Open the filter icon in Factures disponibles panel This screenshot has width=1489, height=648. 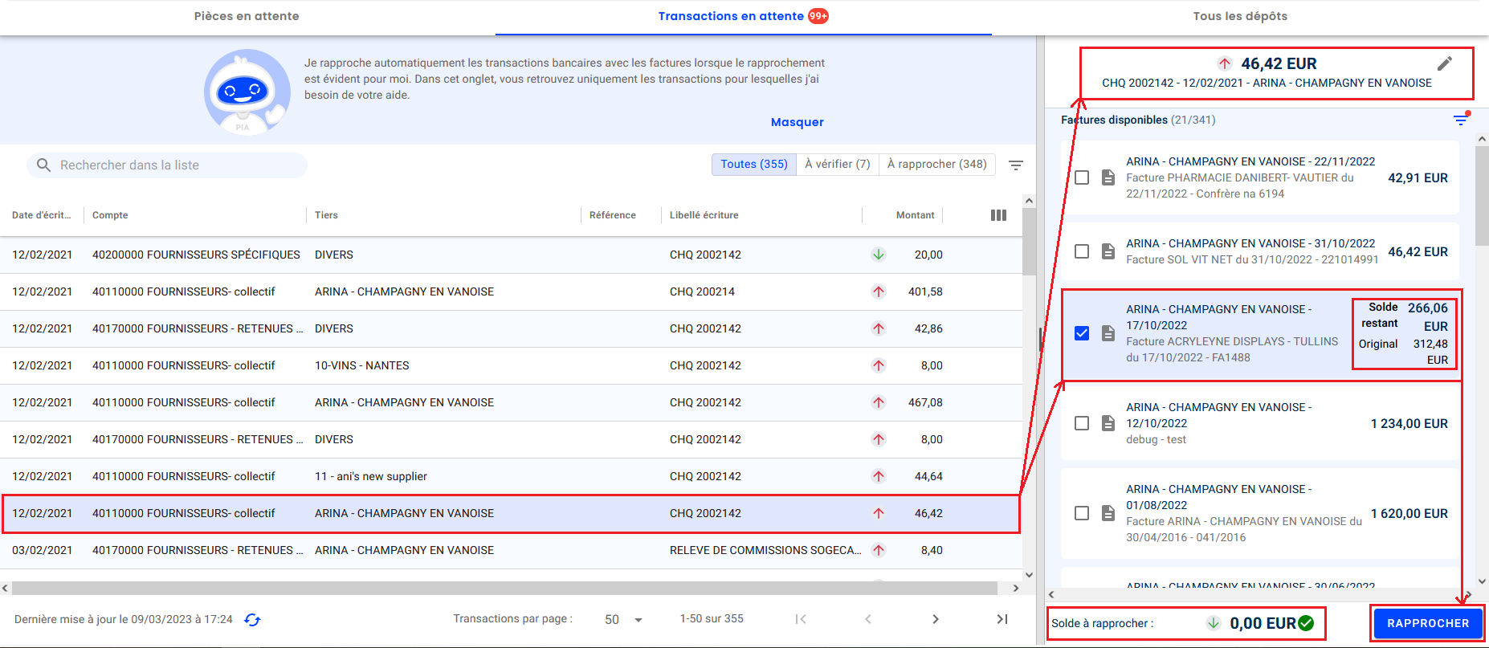tap(1461, 120)
